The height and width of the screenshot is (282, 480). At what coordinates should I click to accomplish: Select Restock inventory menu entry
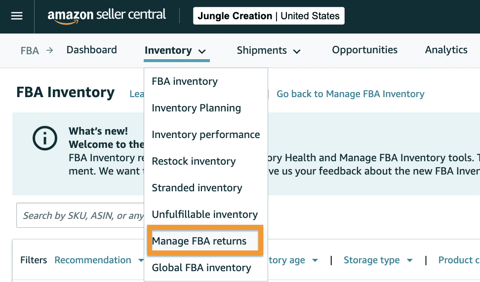click(194, 161)
